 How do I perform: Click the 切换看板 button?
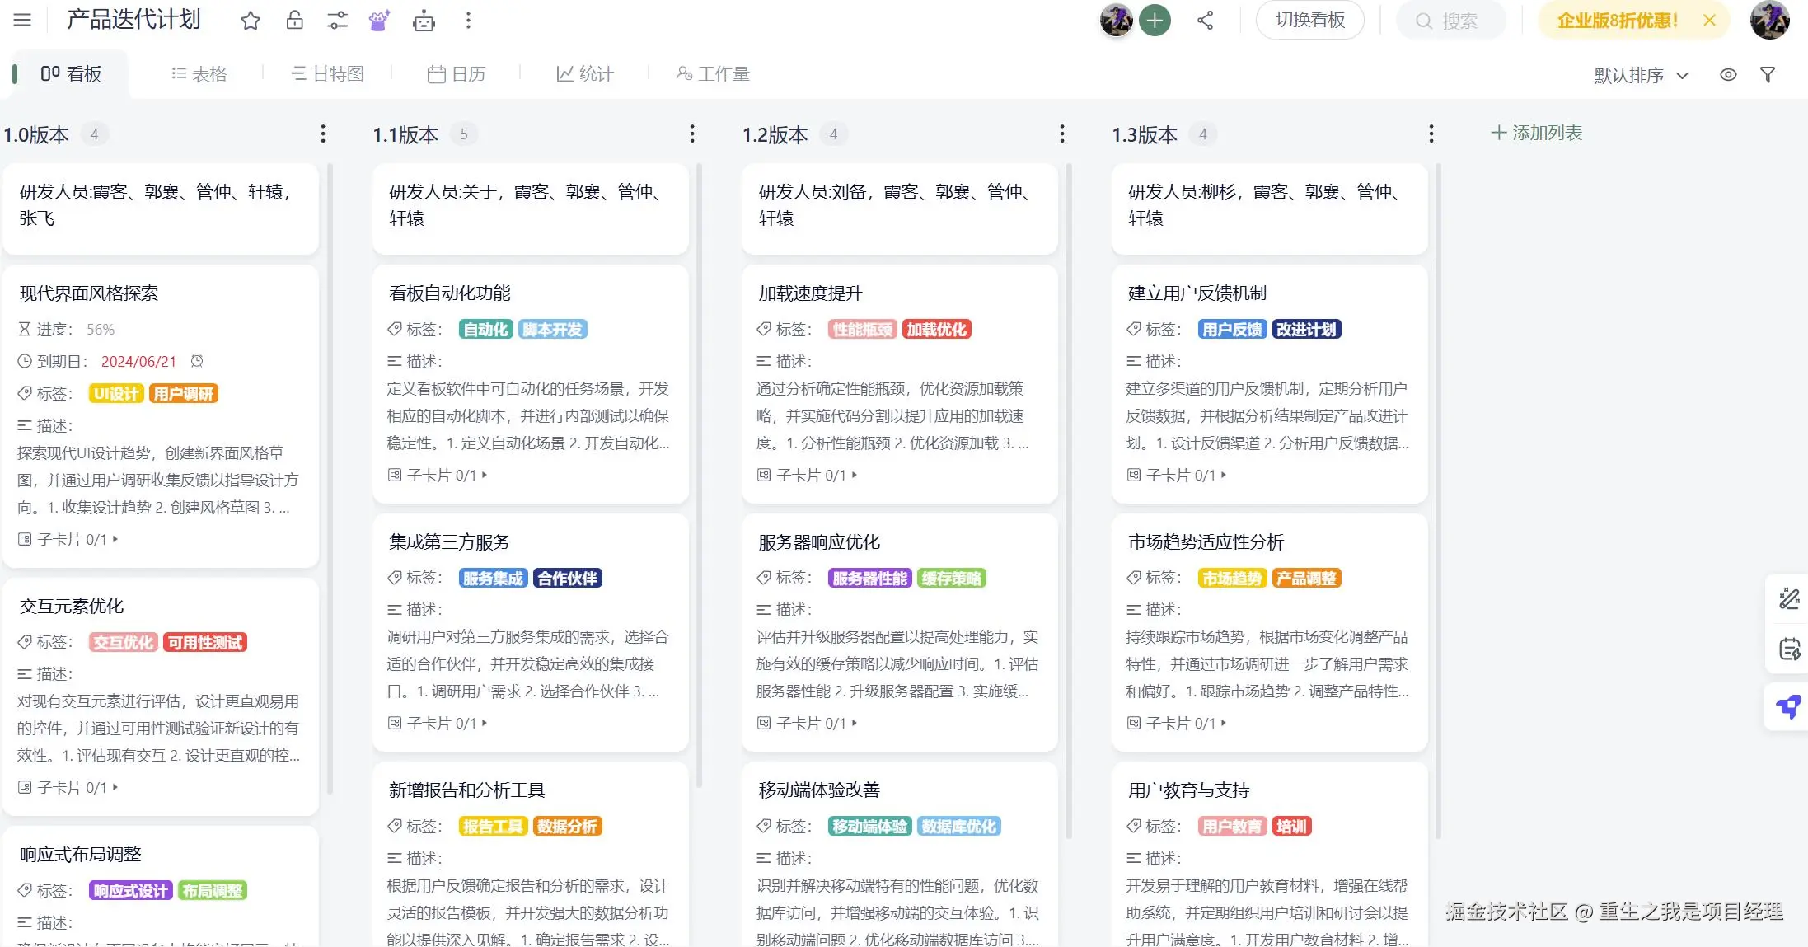point(1309,21)
